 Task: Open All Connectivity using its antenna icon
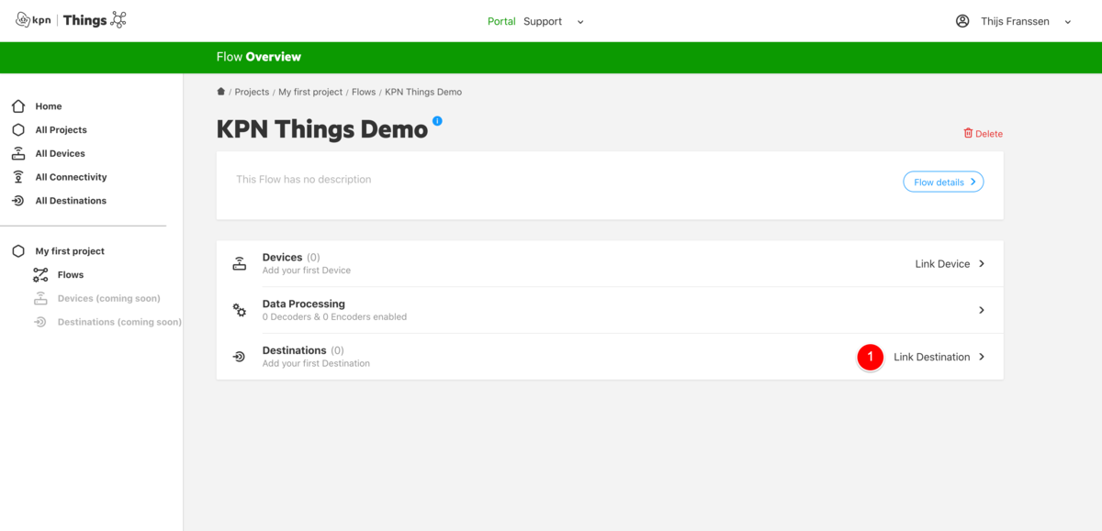18,177
